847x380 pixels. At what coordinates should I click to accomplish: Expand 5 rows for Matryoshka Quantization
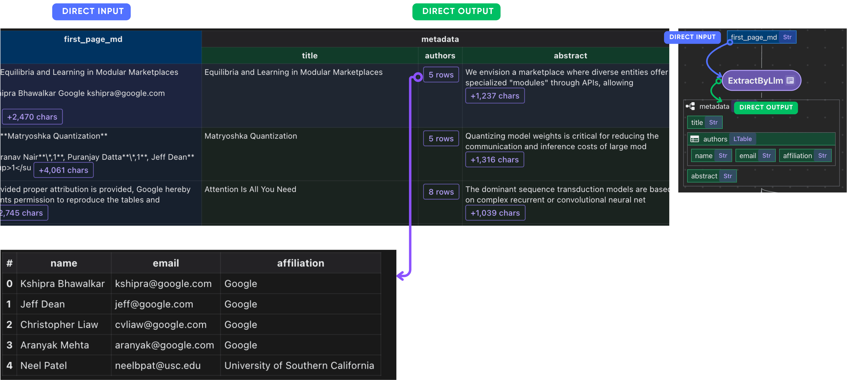pos(441,139)
